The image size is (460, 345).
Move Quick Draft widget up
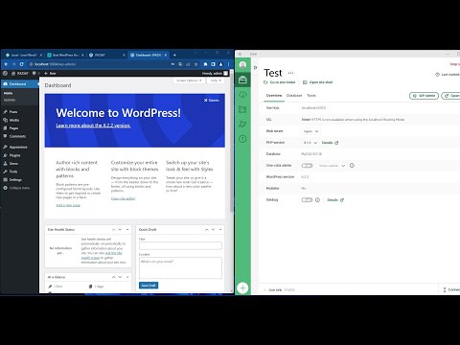[206, 230]
